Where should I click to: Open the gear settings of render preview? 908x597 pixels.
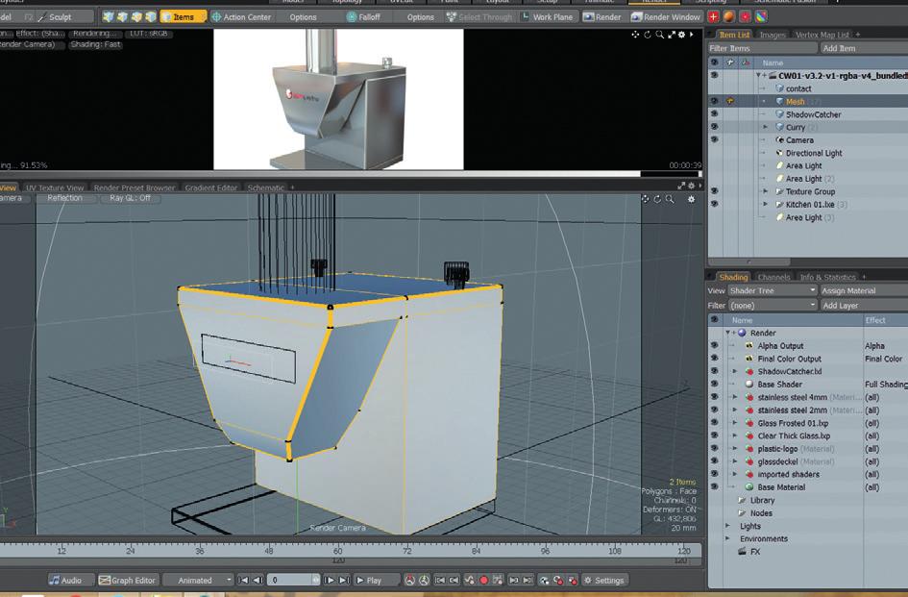click(x=681, y=35)
